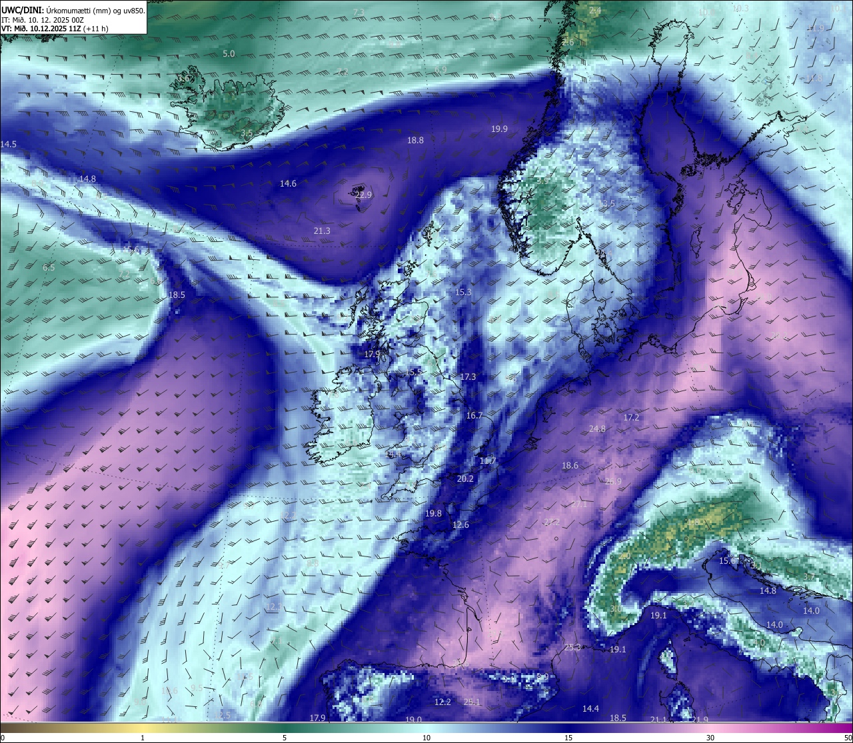
Task: Click the 16.7 value label
Action: click(x=474, y=416)
